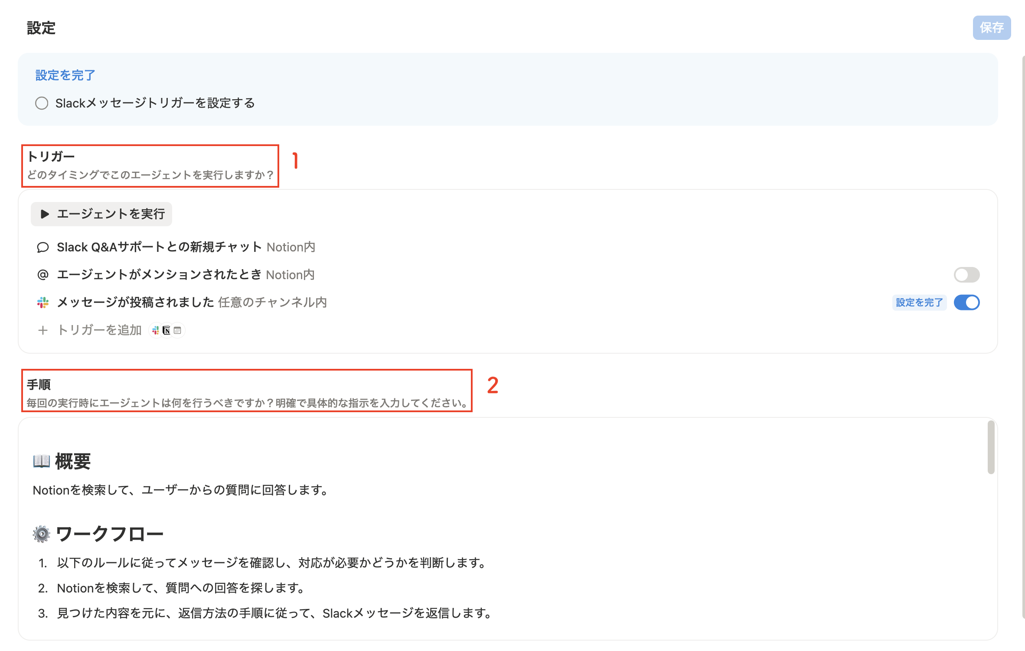Click the 設定を完了 badge on Slack trigger

click(919, 303)
